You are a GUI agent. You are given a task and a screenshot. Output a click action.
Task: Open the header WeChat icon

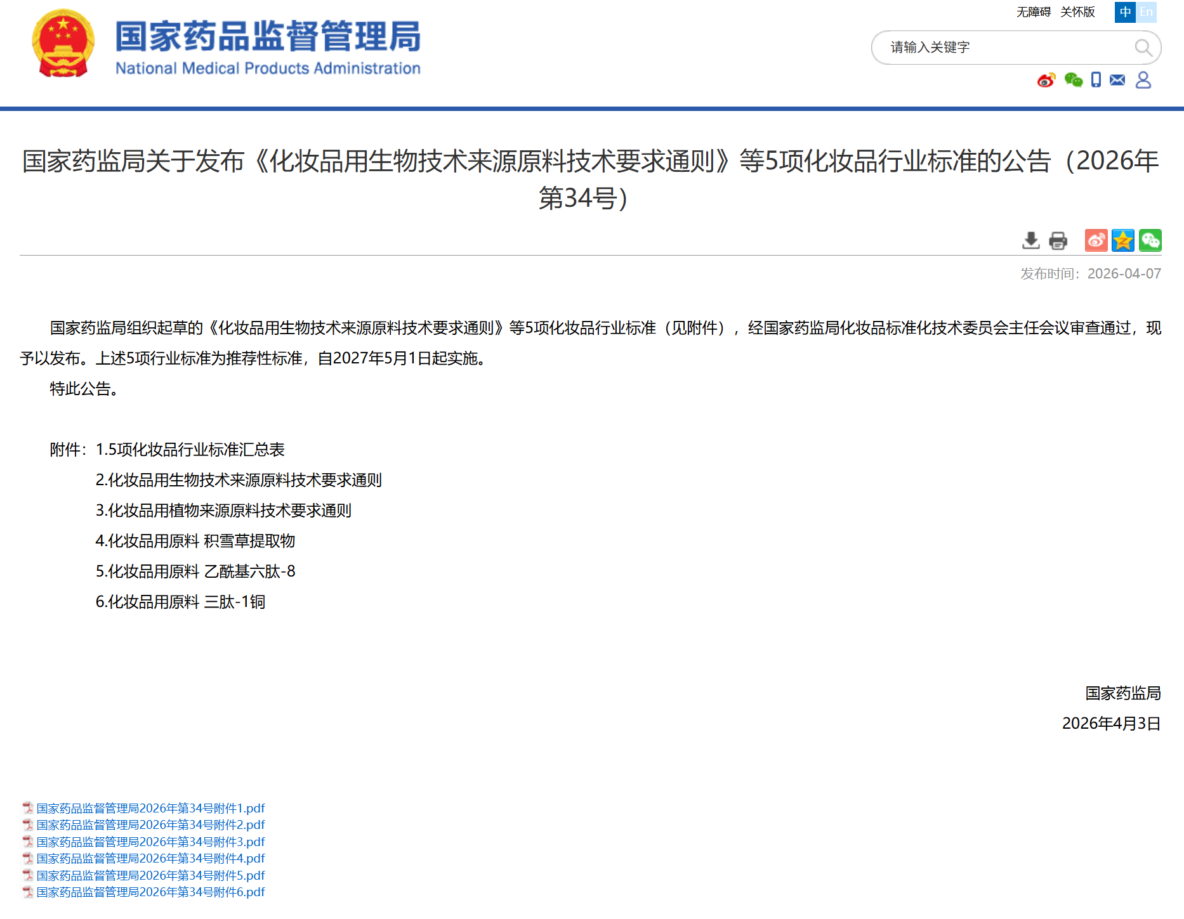[1073, 80]
